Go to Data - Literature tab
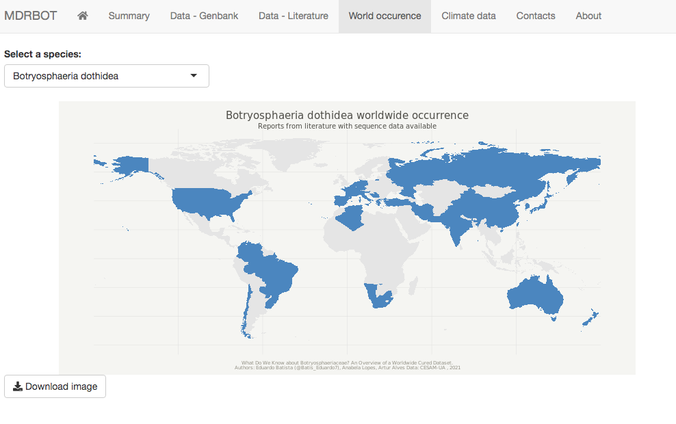Image resolution: width=676 pixels, height=424 pixels. (293, 16)
